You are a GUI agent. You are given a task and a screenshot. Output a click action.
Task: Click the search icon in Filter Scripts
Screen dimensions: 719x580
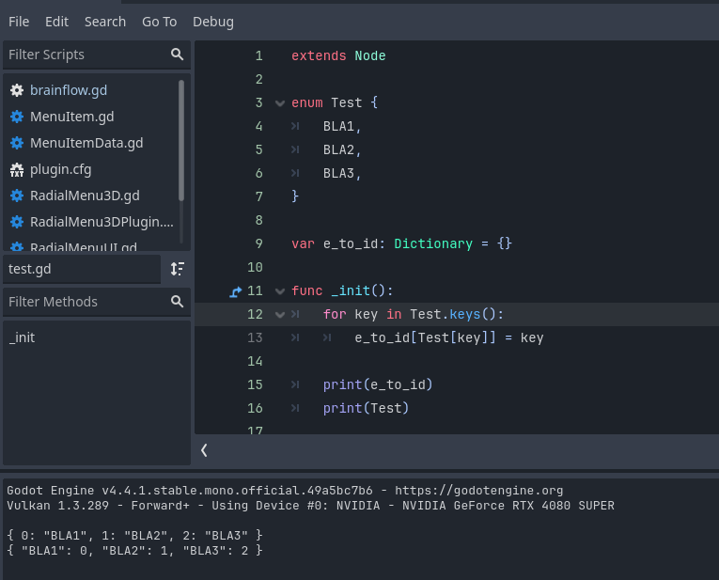click(x=177, y=55)
